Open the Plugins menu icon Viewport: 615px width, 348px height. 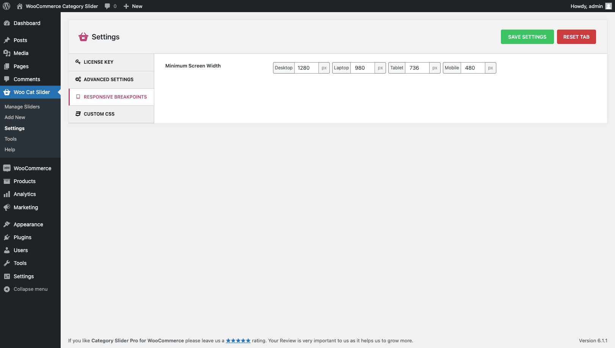click(x=7, y=237)
